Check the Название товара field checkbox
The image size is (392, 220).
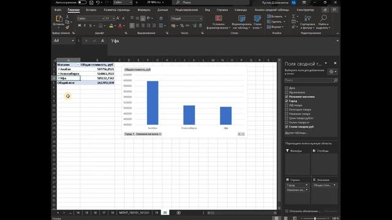tap(287, 114)
